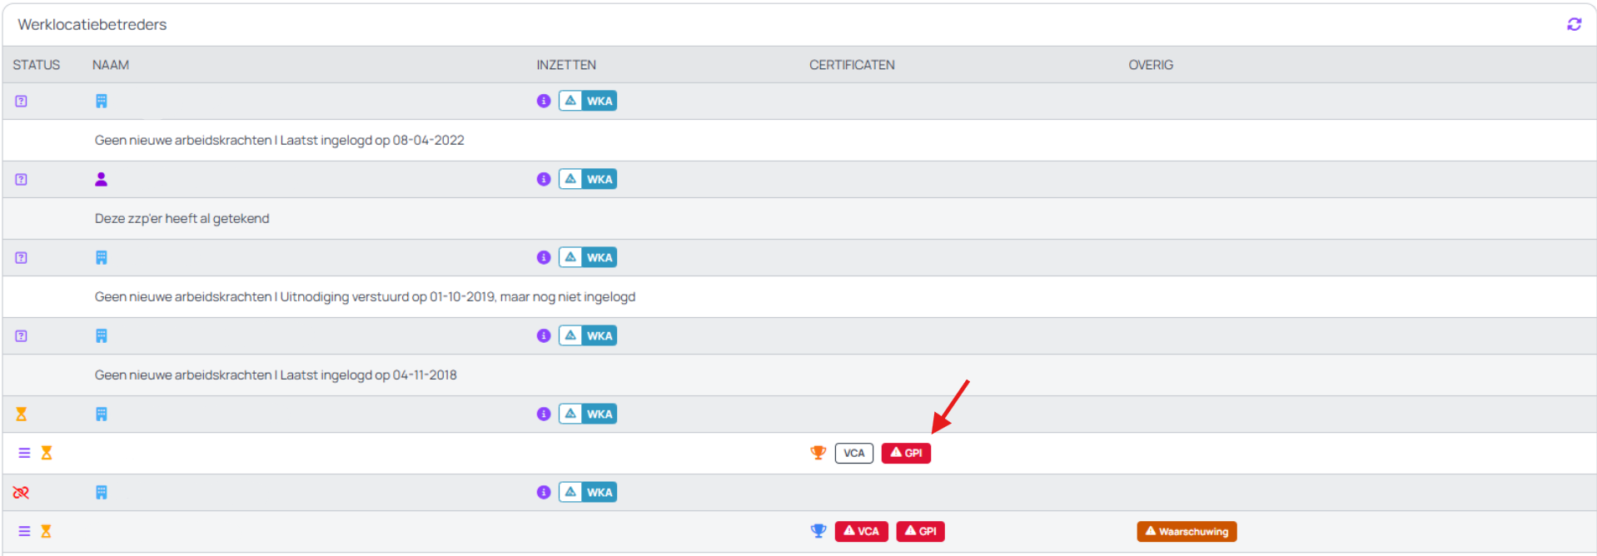Image resolution: width=1597 pixels, height=556 pixels.
Task: Click the red GPI badge indicated by the arrow
Action: (x=906, y=453)
